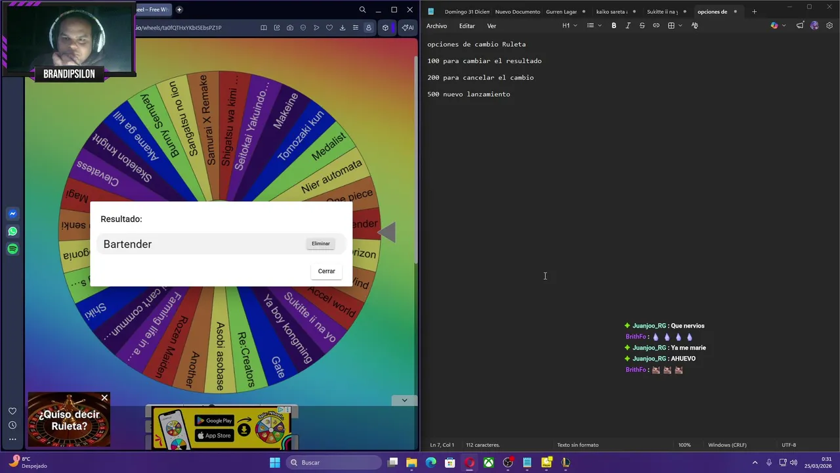Bookmark page with Opera heart icon
The width and height of the screenshot is (840, 473).
[x=329, y=28]
